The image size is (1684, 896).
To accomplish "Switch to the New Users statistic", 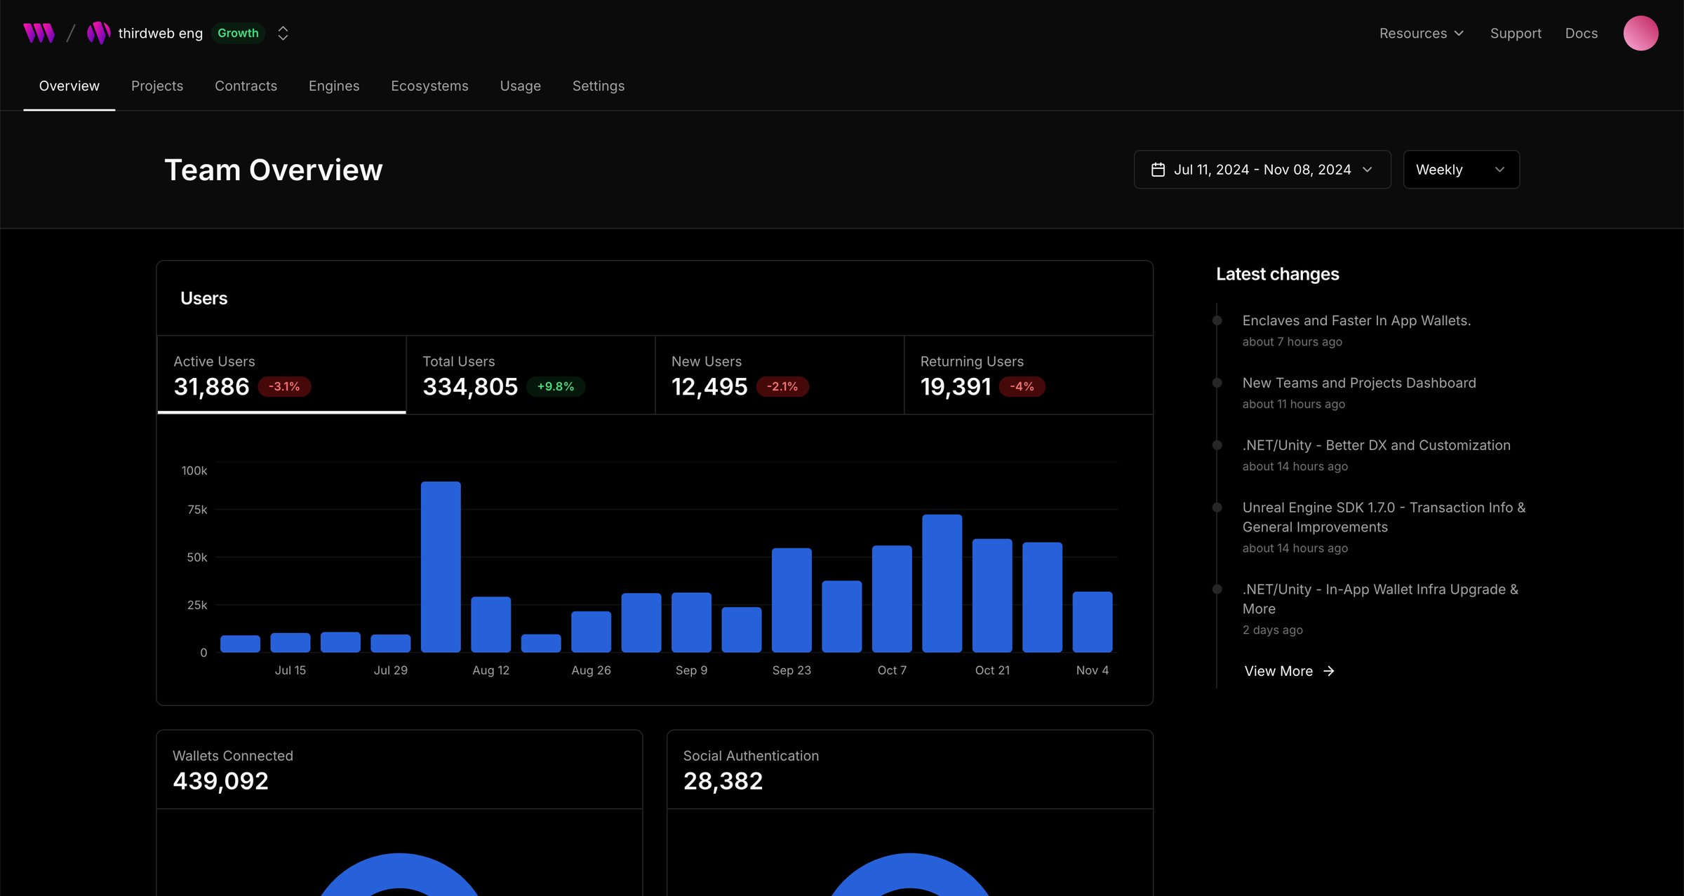I will (779, 375).
